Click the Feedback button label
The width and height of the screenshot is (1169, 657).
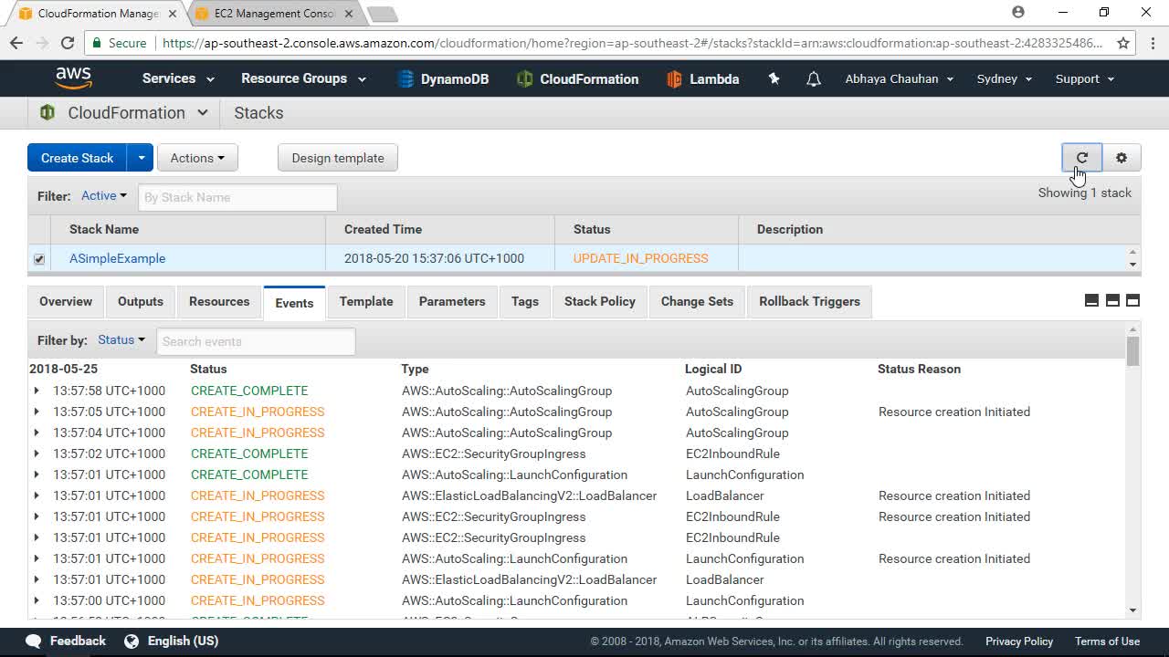pos(78,641)
